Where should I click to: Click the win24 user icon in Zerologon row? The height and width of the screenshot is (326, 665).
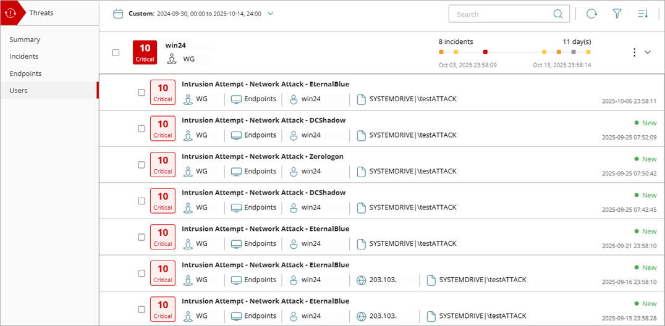(293, 171)
